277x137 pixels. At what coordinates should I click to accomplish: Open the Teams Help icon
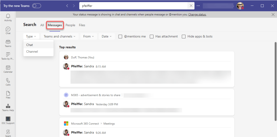pyautogui.click(x=8, y=107)
